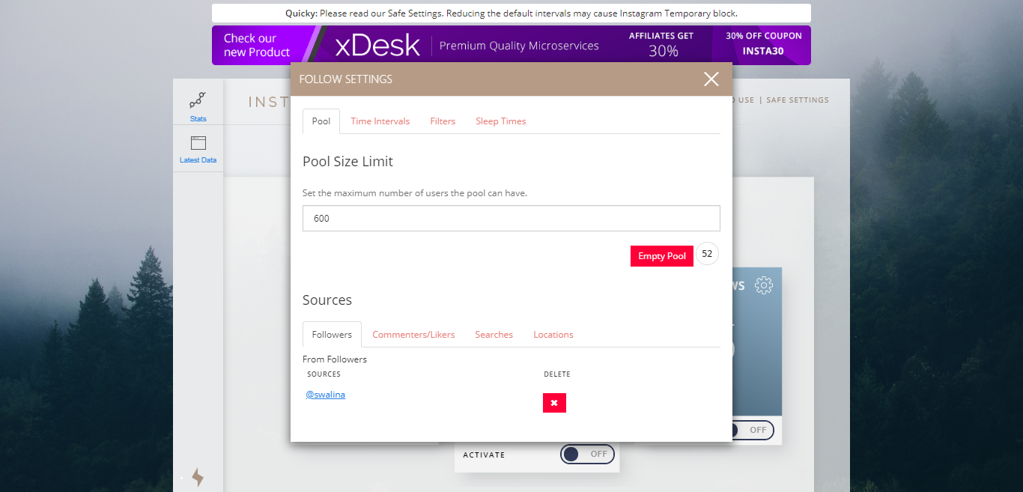
Task: Open the xDesk promotional banner
Action: tap(511, 45)
